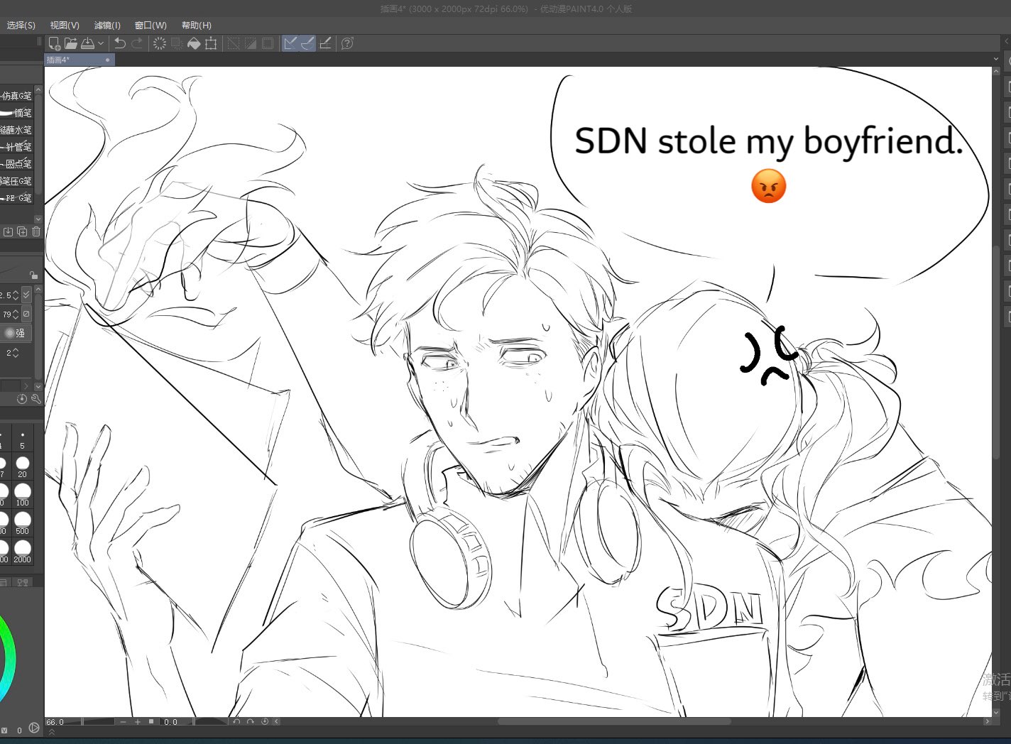Viewport: 1011px width, 744px height.
Task: Open the 帮助(H) menu
Action: pyautogui.click(x=197, y=25)
